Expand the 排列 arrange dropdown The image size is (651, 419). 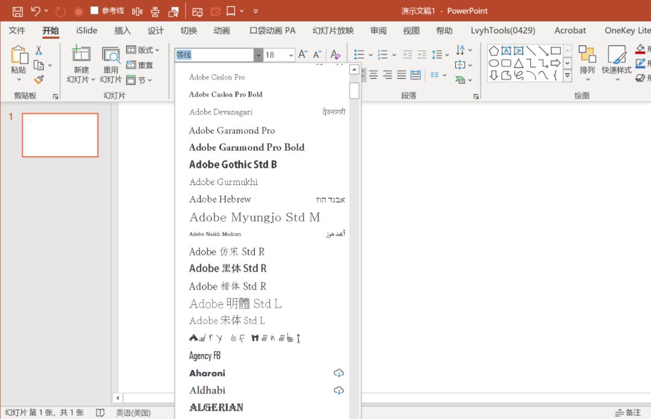588,79
